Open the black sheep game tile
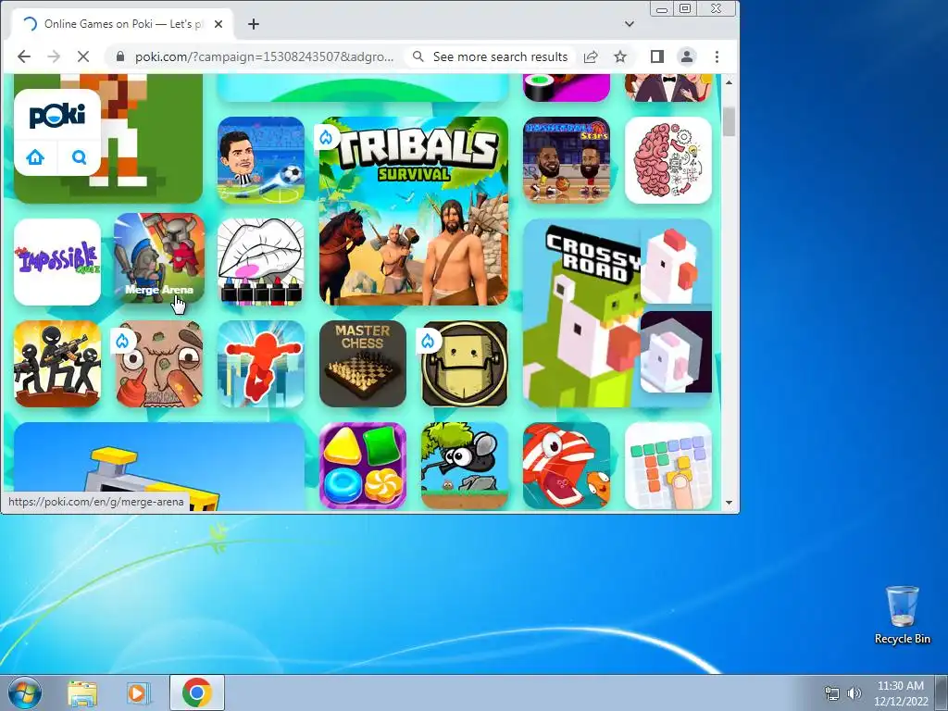 [x=465, y=466]
